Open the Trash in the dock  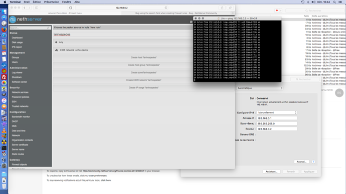(4, 186)
